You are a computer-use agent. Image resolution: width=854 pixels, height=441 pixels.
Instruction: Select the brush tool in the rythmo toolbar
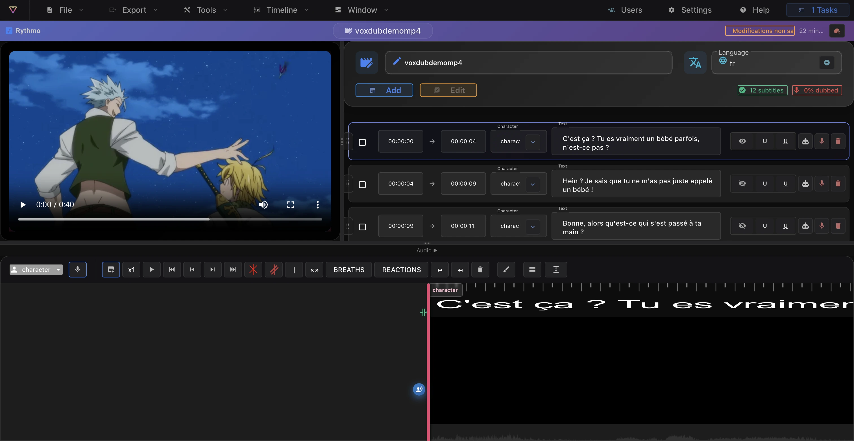pos(506,270)
